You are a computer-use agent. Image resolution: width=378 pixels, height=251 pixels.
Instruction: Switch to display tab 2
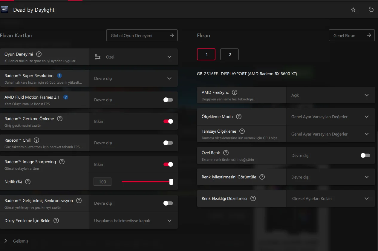click(x=229, y=54)
